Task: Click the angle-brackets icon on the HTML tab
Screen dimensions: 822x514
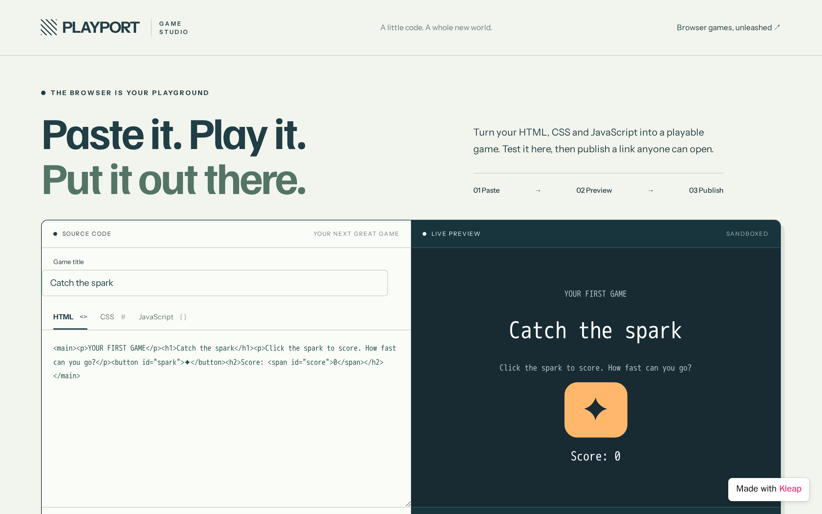Action: pyautogui.click(x=83, y=317)
